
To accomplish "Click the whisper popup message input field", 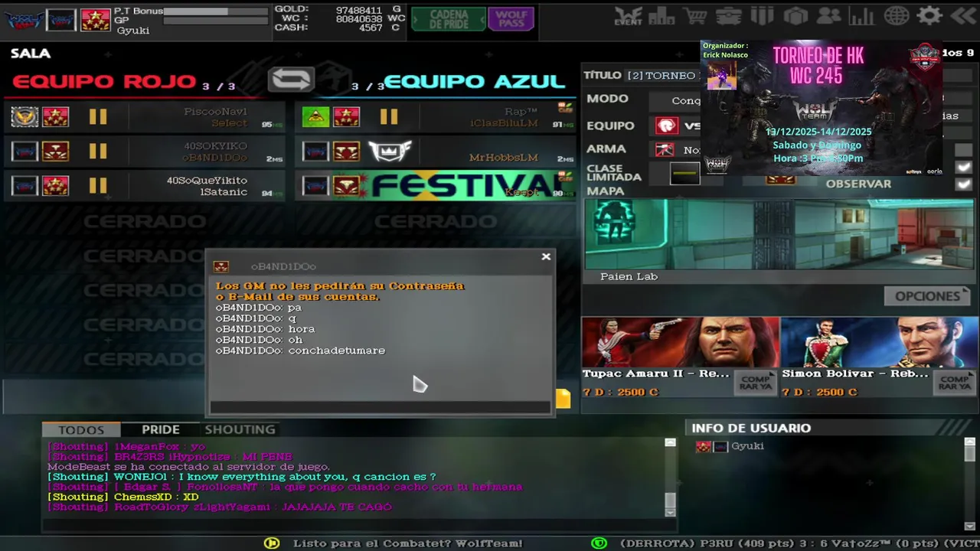I will 381,407.
